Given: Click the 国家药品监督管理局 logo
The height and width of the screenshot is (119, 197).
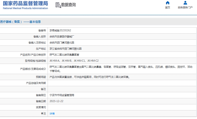Looking at the screenshot, I should click(x=25, y=3).
